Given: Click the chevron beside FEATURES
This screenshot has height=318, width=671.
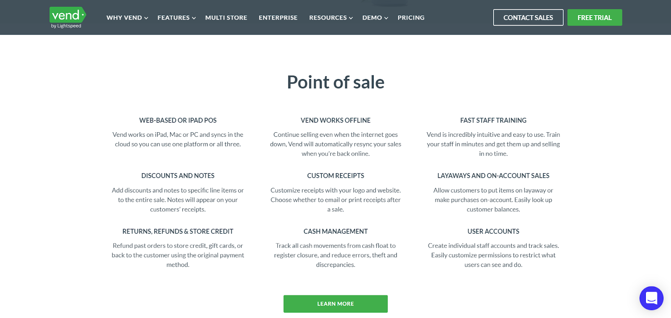Looking at the screenshot, I should point(194,18).
